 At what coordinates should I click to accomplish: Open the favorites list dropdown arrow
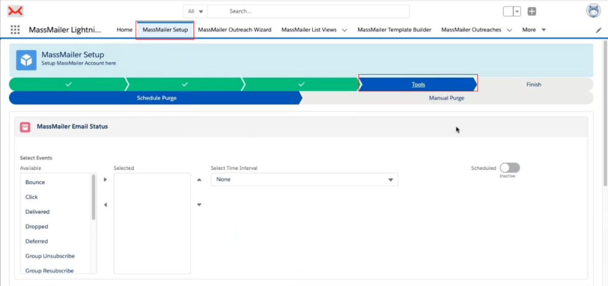coord(517,12)
